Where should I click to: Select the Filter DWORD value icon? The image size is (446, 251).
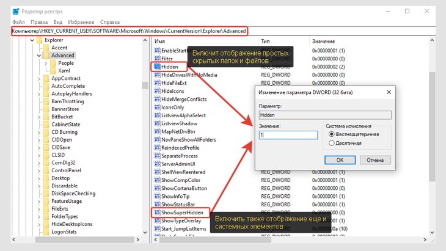click(x=157, y=59)
